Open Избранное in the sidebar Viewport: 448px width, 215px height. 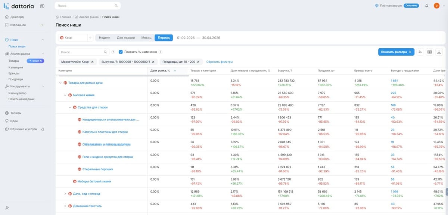pos(18,25)
